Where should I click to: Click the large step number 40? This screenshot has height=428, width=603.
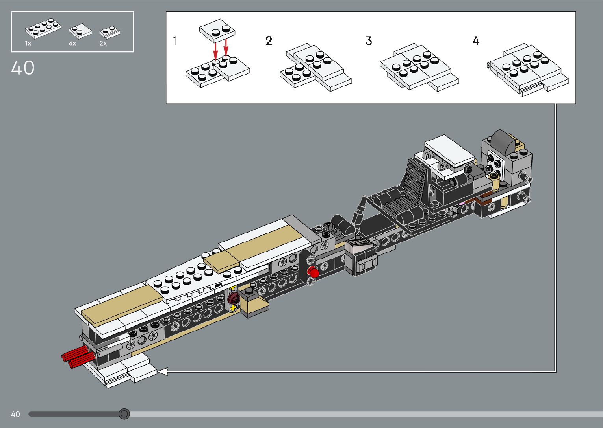click(23, 68)
